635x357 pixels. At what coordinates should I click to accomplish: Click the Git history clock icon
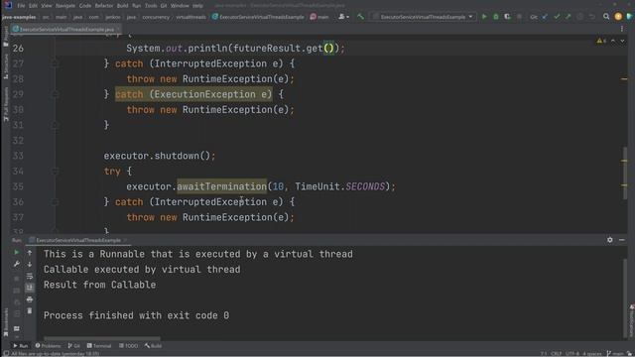(x=579, y=17)
